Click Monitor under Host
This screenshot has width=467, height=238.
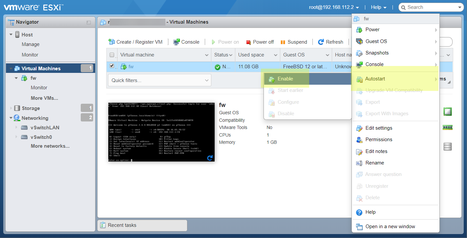click(x=30, y=55)
